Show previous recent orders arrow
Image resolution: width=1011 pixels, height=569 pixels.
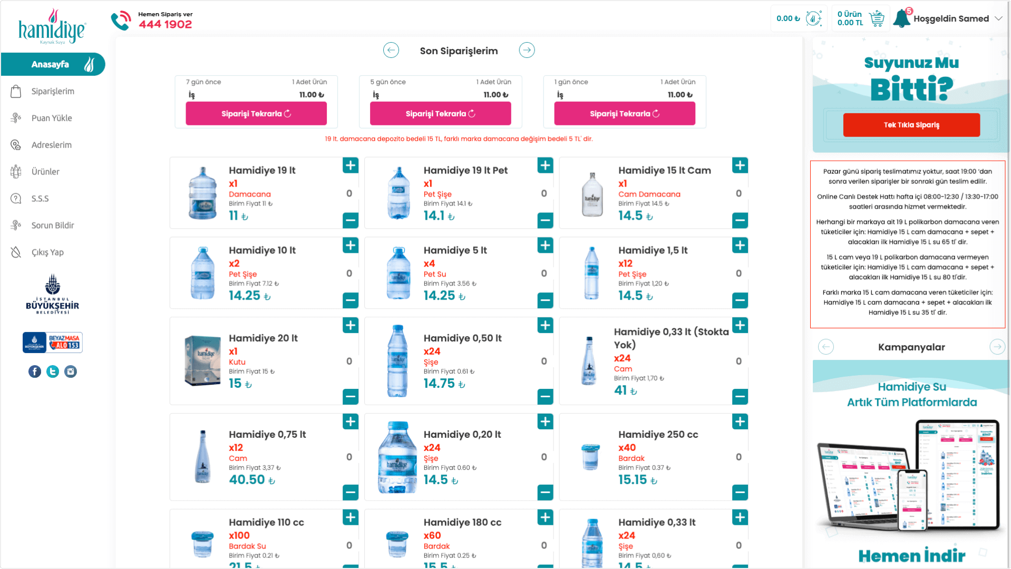tap(391, 50)
